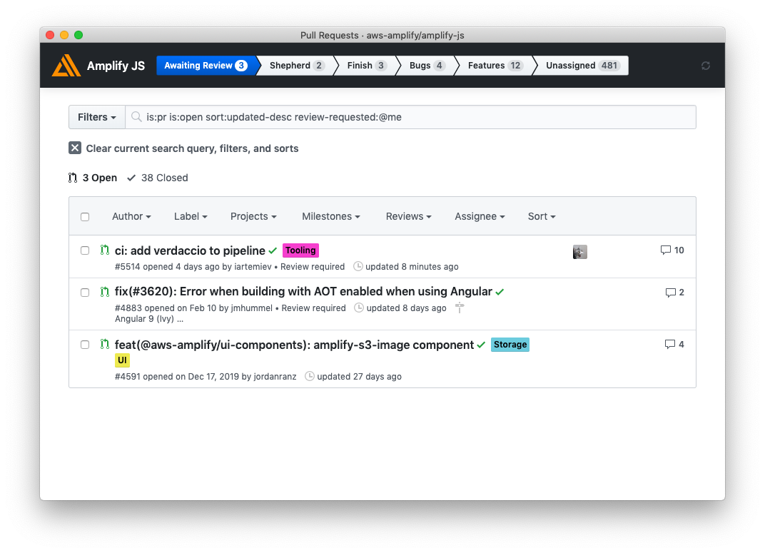Open the Projects filter dropdown
Screen dimensions: 765x553
[253, 216]
